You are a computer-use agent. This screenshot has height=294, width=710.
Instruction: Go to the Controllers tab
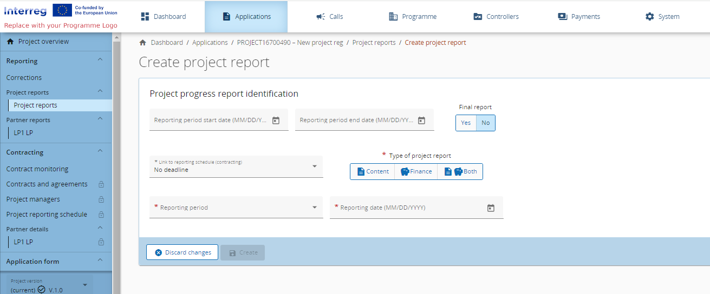pyautogui.click(x=496, y=17)
